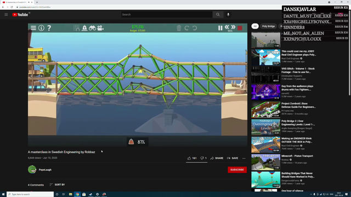Open the Windows Start menu
This screenshot has height=197, width=351.
click(x=3, y=194)
